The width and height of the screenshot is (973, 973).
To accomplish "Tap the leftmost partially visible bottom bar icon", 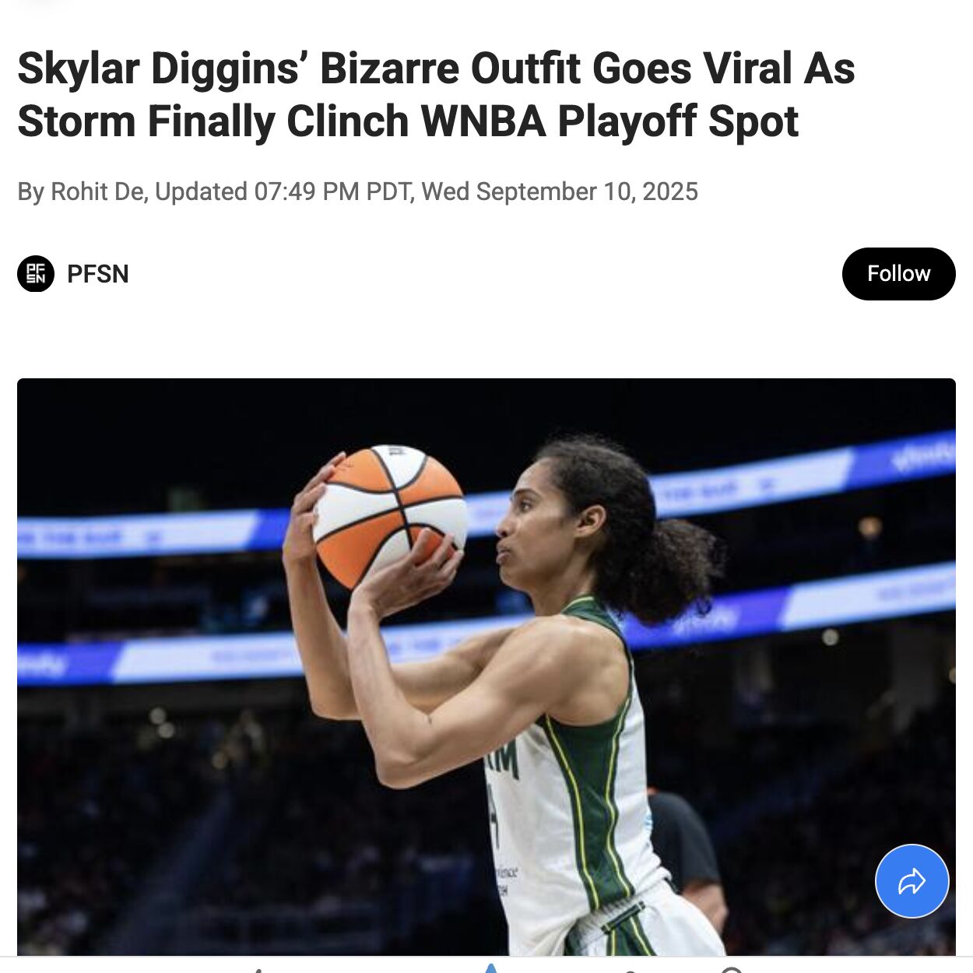I will point(258,970).
